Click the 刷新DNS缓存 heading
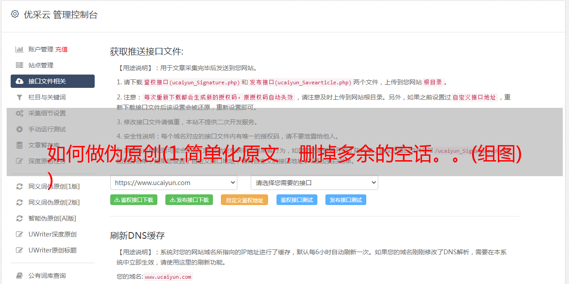Viewport: 569px width, 284px height. 137,236
